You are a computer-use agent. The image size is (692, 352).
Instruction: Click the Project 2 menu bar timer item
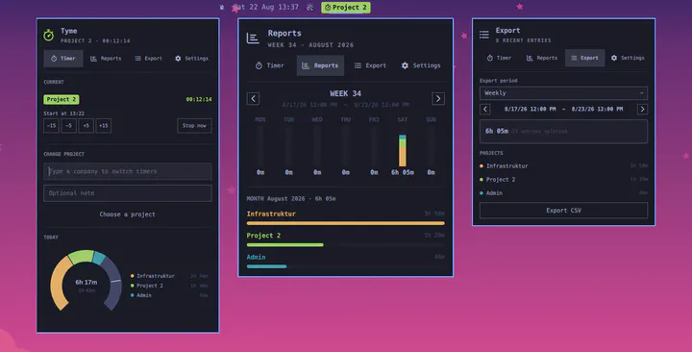[346, 8]
